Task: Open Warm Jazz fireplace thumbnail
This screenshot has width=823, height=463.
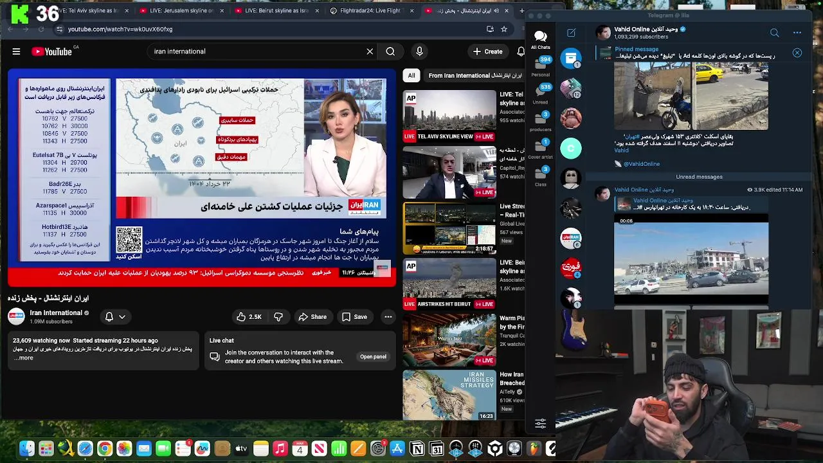Action: 449,340
